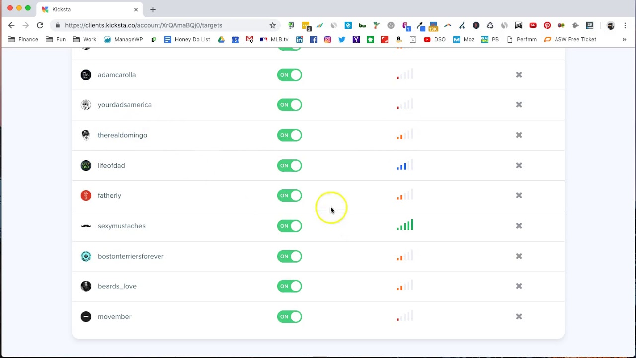Click the therealdomingo profile avatar
This screenshot has height=358, width=636.
click(x=86, y=135)
